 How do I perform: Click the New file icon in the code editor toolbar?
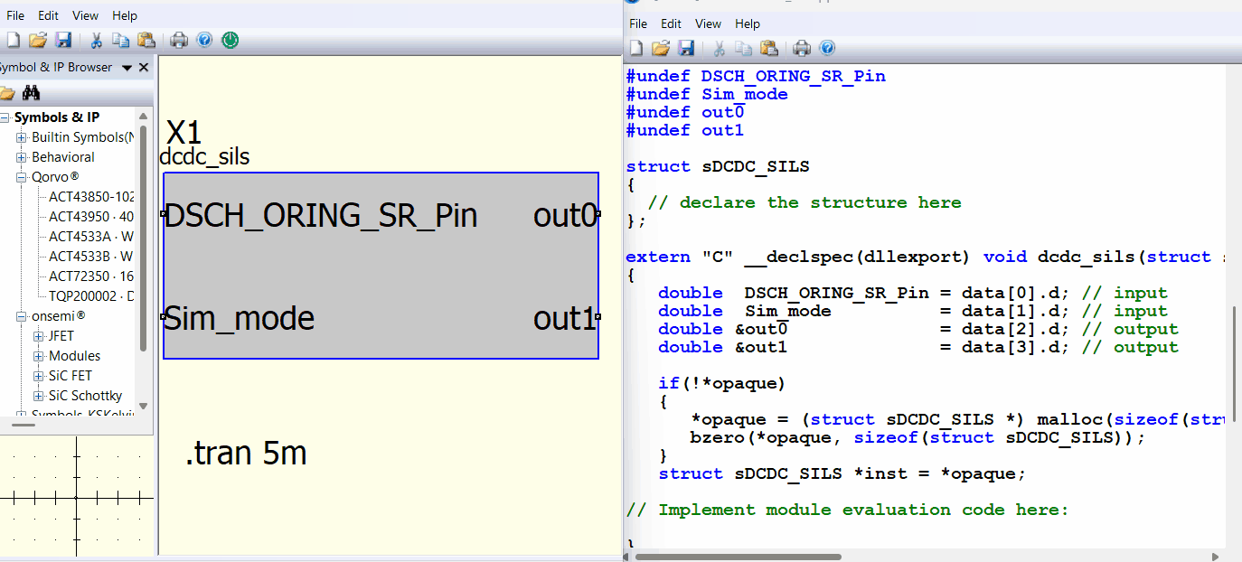pos(636,48)
